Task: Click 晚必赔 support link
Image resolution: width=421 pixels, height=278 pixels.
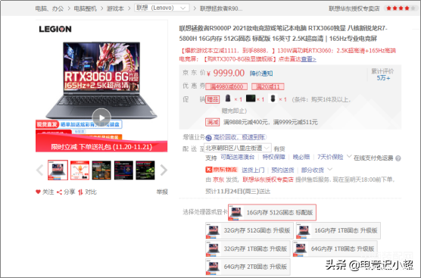Action: [301, 157]
